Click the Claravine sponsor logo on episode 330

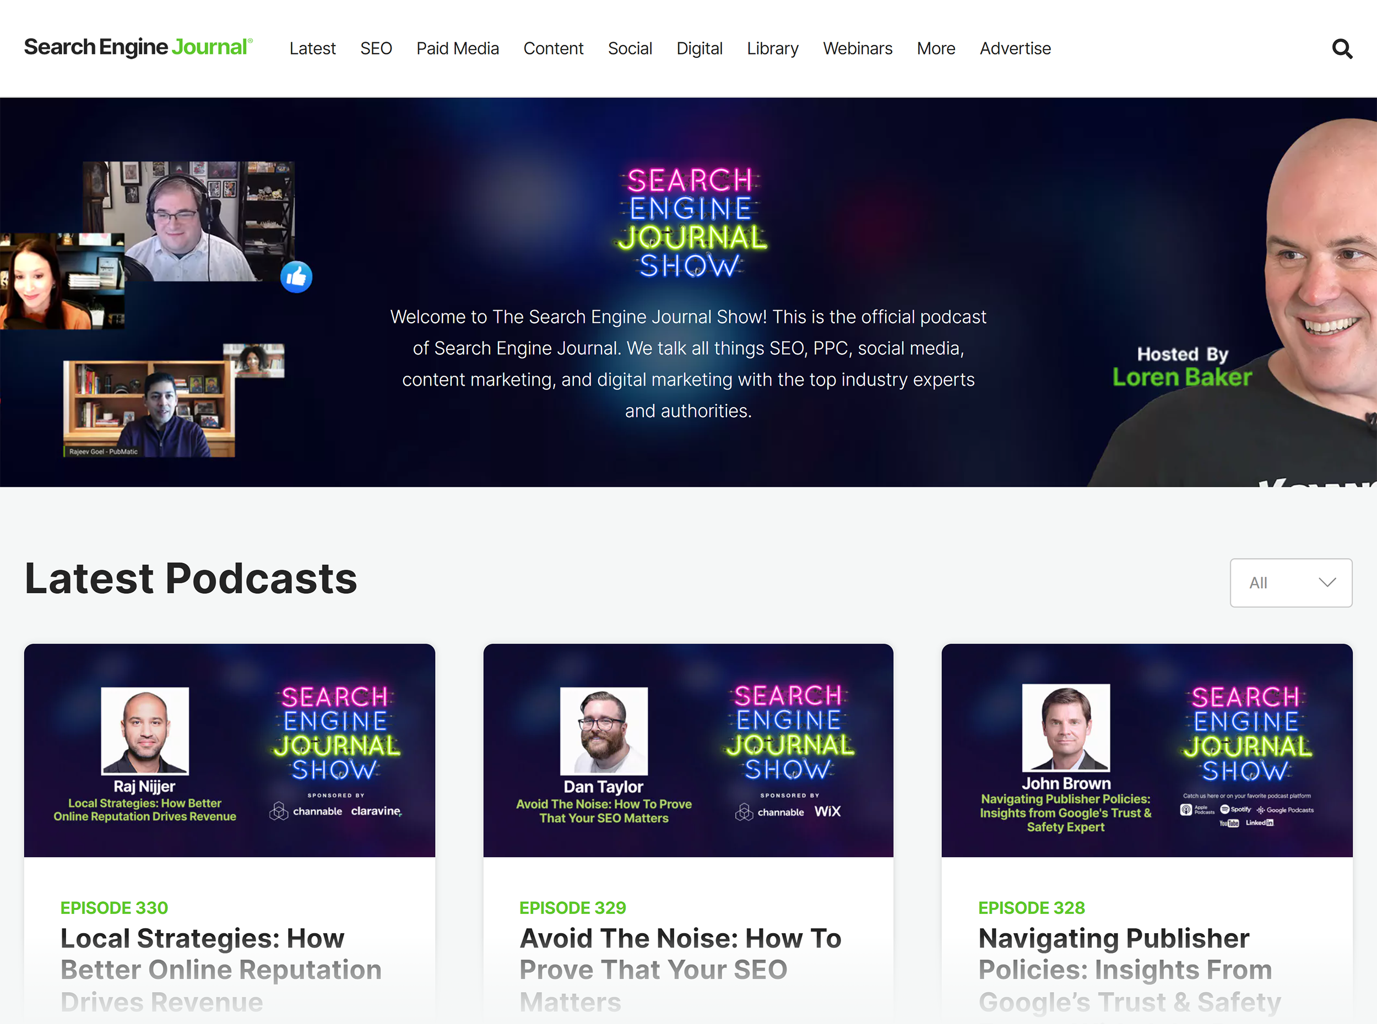pos(375,811)
